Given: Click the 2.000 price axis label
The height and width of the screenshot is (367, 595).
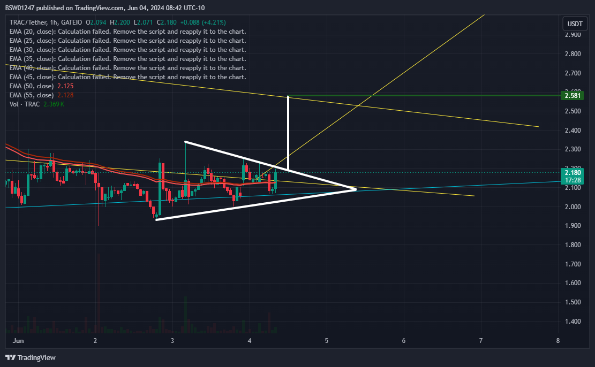Looking at the screenshot, I should click(573, 207).
